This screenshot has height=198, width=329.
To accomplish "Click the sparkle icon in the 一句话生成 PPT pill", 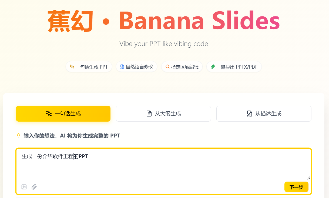I will coord(72,67).
